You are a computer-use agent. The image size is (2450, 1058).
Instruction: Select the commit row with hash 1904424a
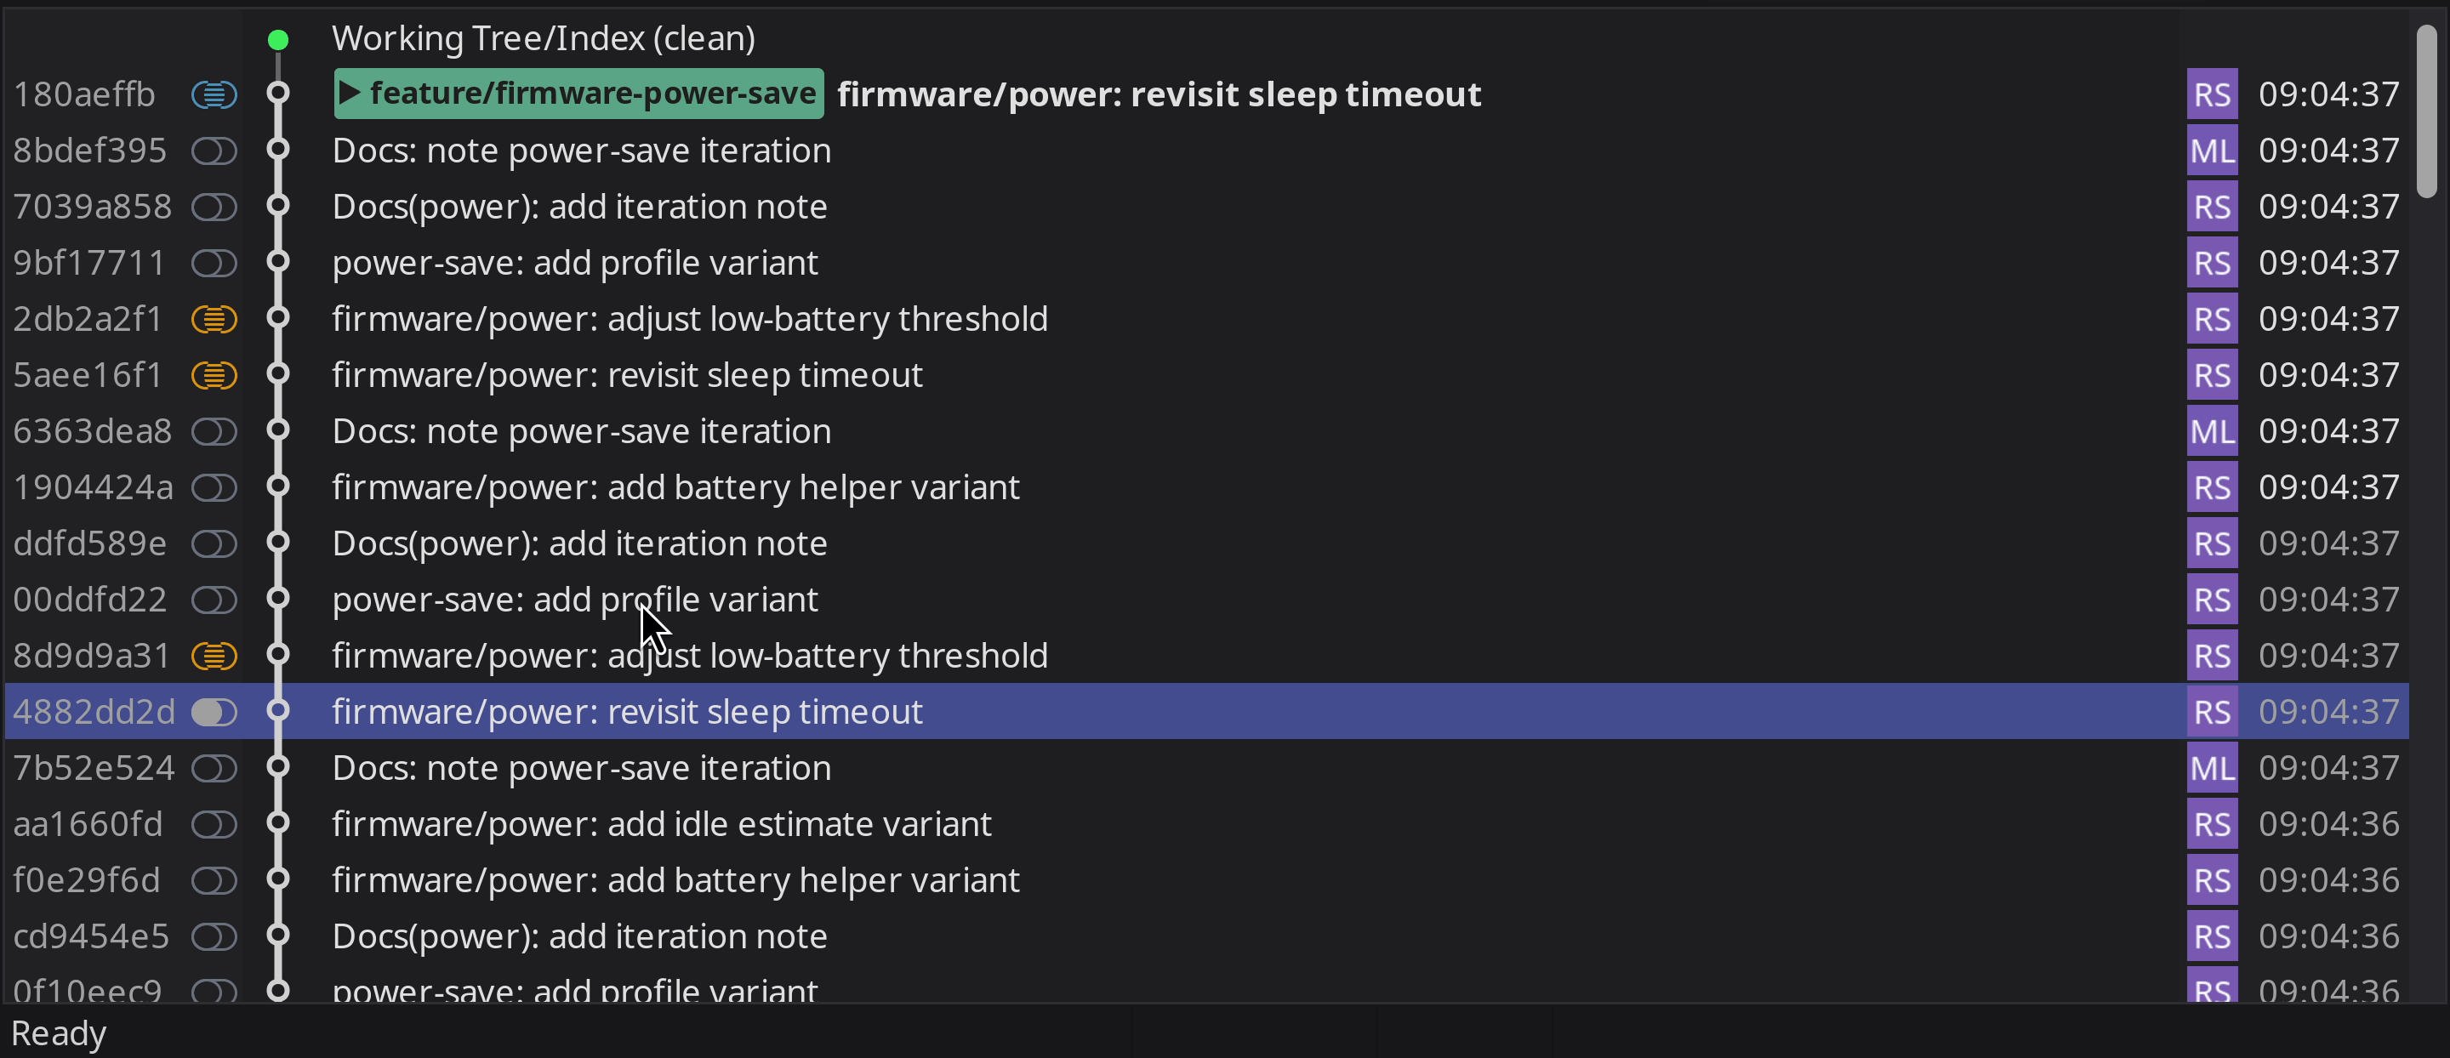pyautogui.click(x=675, y=486)
